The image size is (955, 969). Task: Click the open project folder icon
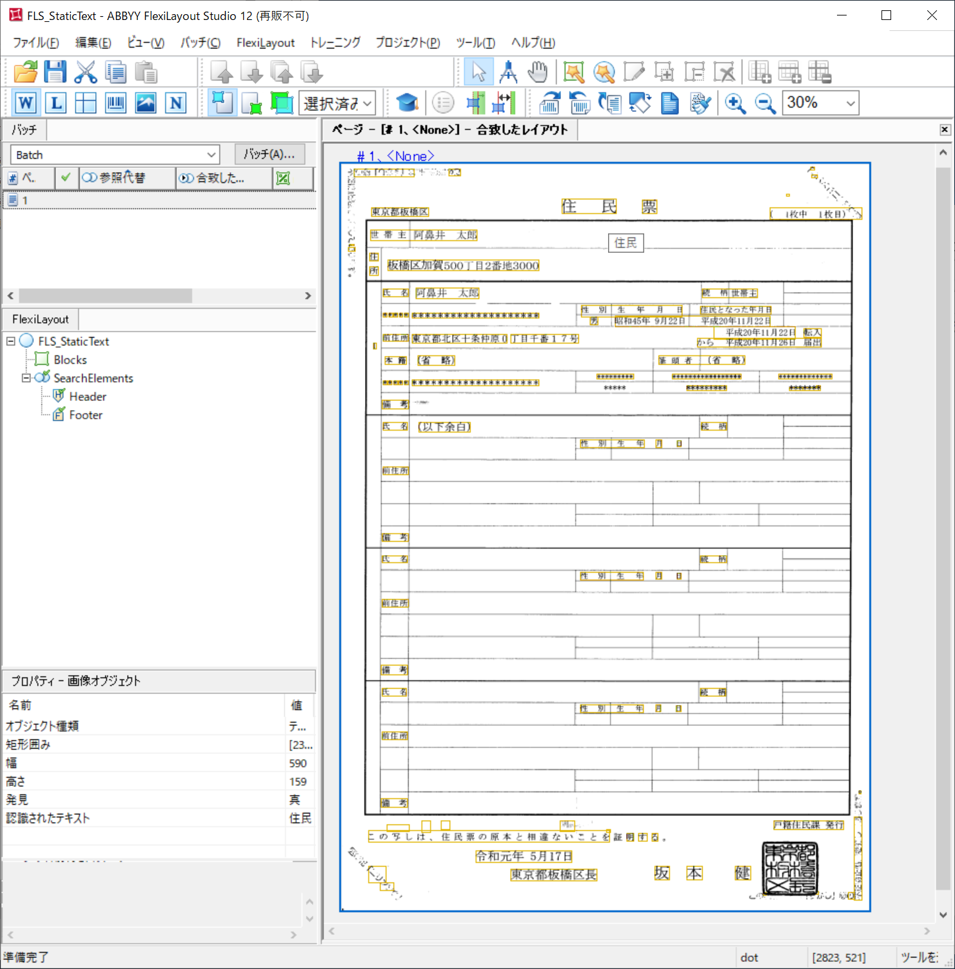(x=26, y=72)
